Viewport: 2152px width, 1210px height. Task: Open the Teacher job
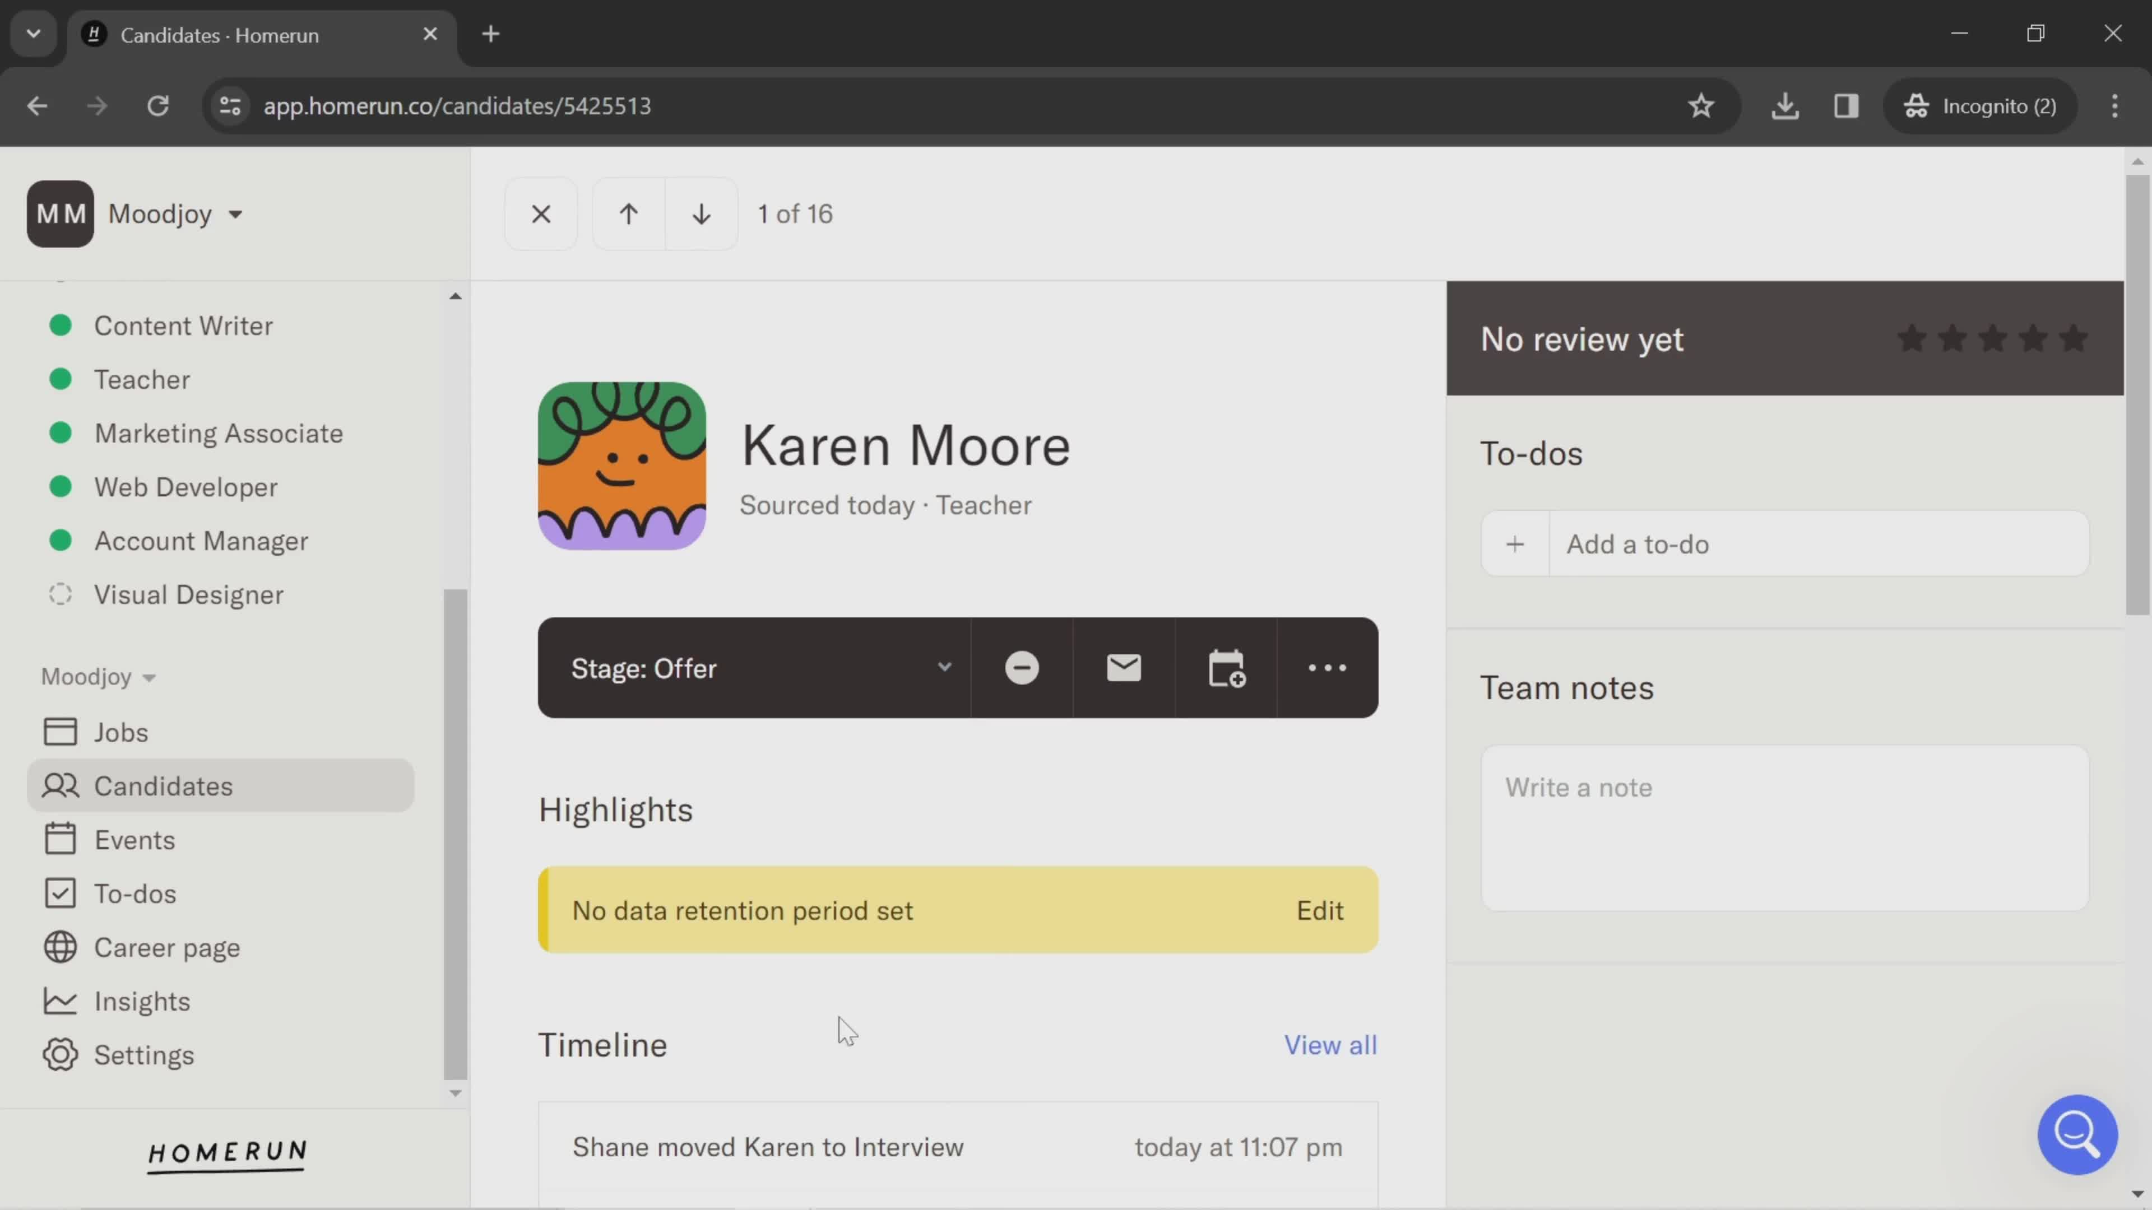[x=142, y=379]
